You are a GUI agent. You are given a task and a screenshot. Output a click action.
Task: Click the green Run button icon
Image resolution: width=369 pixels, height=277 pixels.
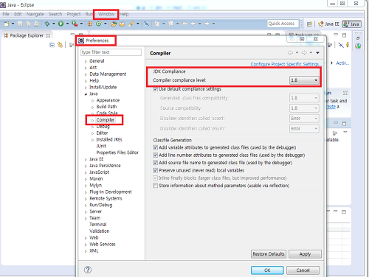tap(61, 24)
